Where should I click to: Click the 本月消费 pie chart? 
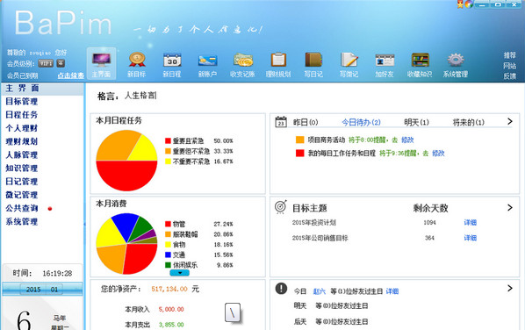click(x=126, y=244)
